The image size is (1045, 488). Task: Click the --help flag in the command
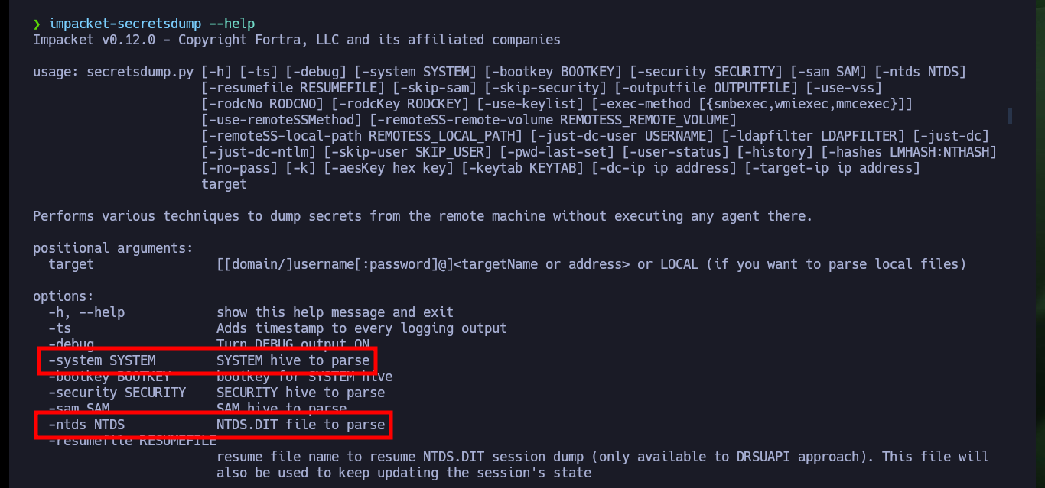(232, 24)
